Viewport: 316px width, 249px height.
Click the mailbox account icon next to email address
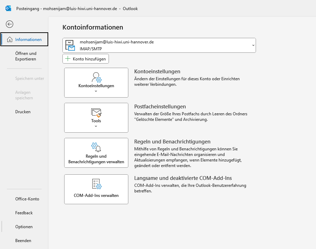tap(70, 45)
